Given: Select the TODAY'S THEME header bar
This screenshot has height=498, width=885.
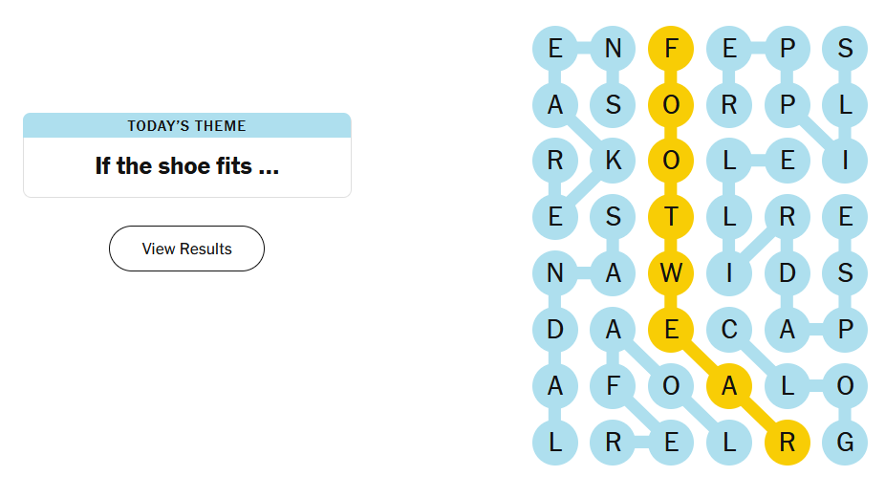Looking at the screenshot, I should [186, 125].
